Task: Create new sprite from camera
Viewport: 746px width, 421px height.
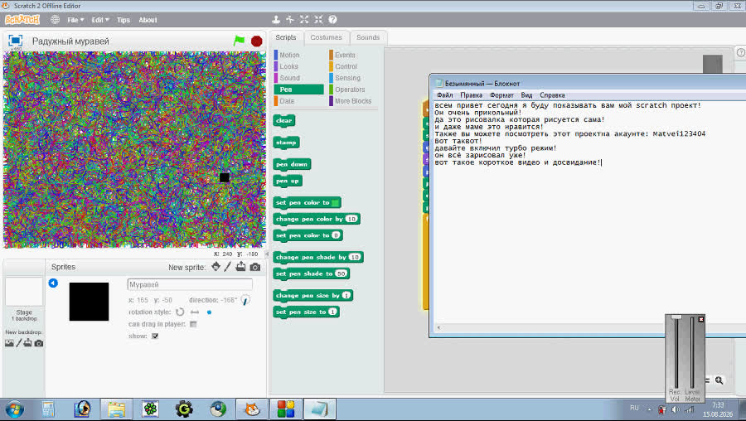Action: [x=255, y=267]
